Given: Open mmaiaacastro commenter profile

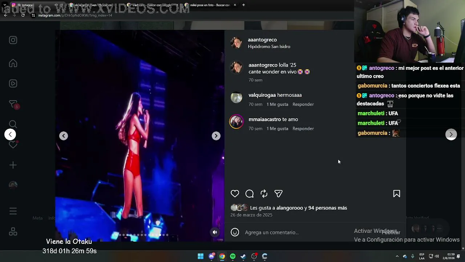Looking at the screenshot, I should pyautogui.click(x=264, y=119).
